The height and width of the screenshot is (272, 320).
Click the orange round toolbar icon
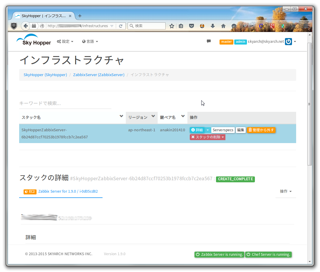point(202,26)
